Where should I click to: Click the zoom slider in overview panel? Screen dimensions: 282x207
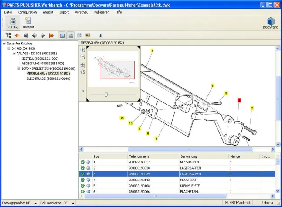coord(106,94)
